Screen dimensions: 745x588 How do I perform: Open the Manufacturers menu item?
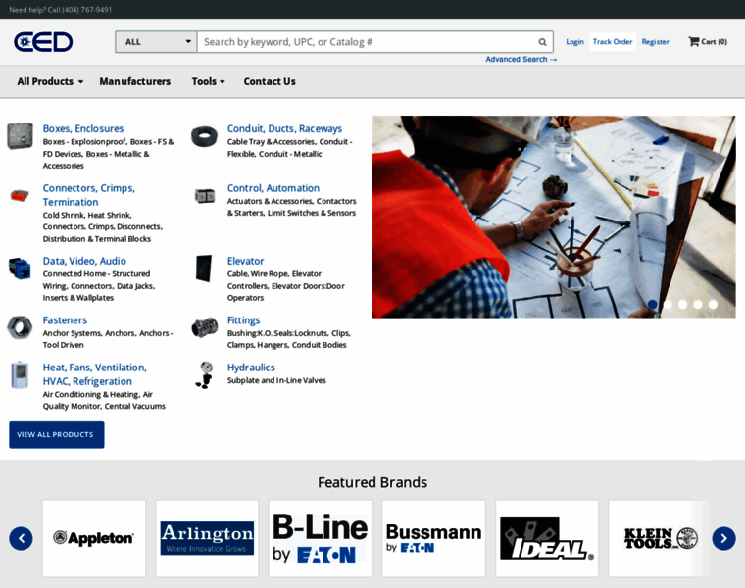pos(134,81)
